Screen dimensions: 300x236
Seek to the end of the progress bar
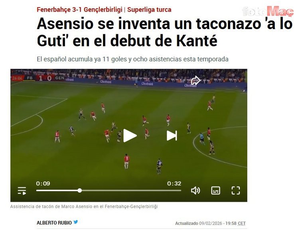point(181,191)
